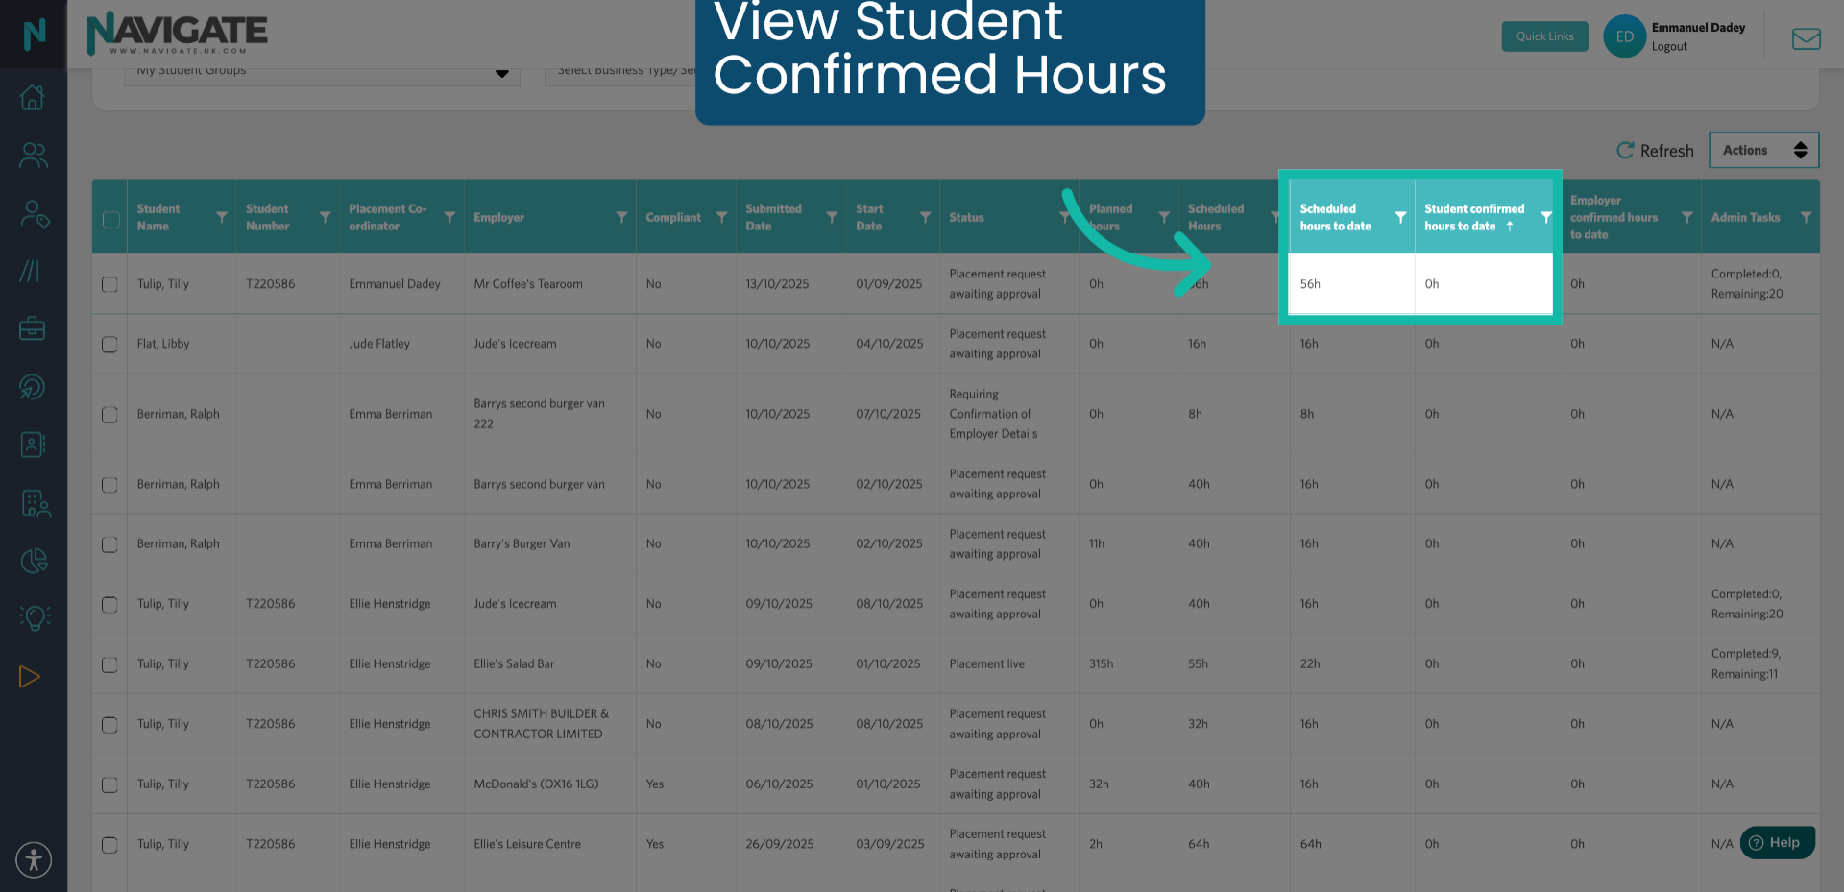Image resolution: width=1844 pixels, height=892 pixels.
Task: Click the radar target sidebar icon
Action: (33, 387)
